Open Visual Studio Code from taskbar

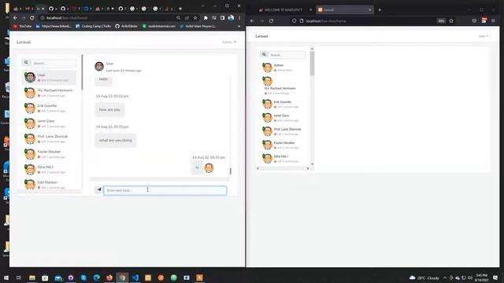135,277
